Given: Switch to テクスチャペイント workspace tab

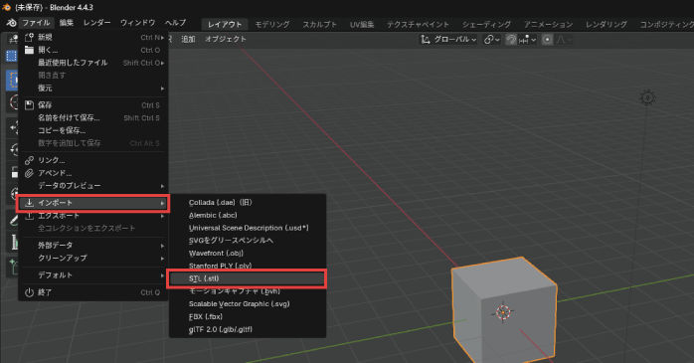Looking at the screenshot, I should [x=418, y=24].
